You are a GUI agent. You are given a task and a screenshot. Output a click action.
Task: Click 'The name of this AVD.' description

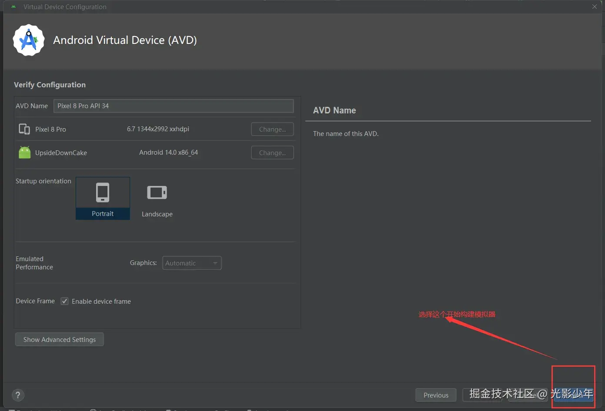tap(346, 134)
